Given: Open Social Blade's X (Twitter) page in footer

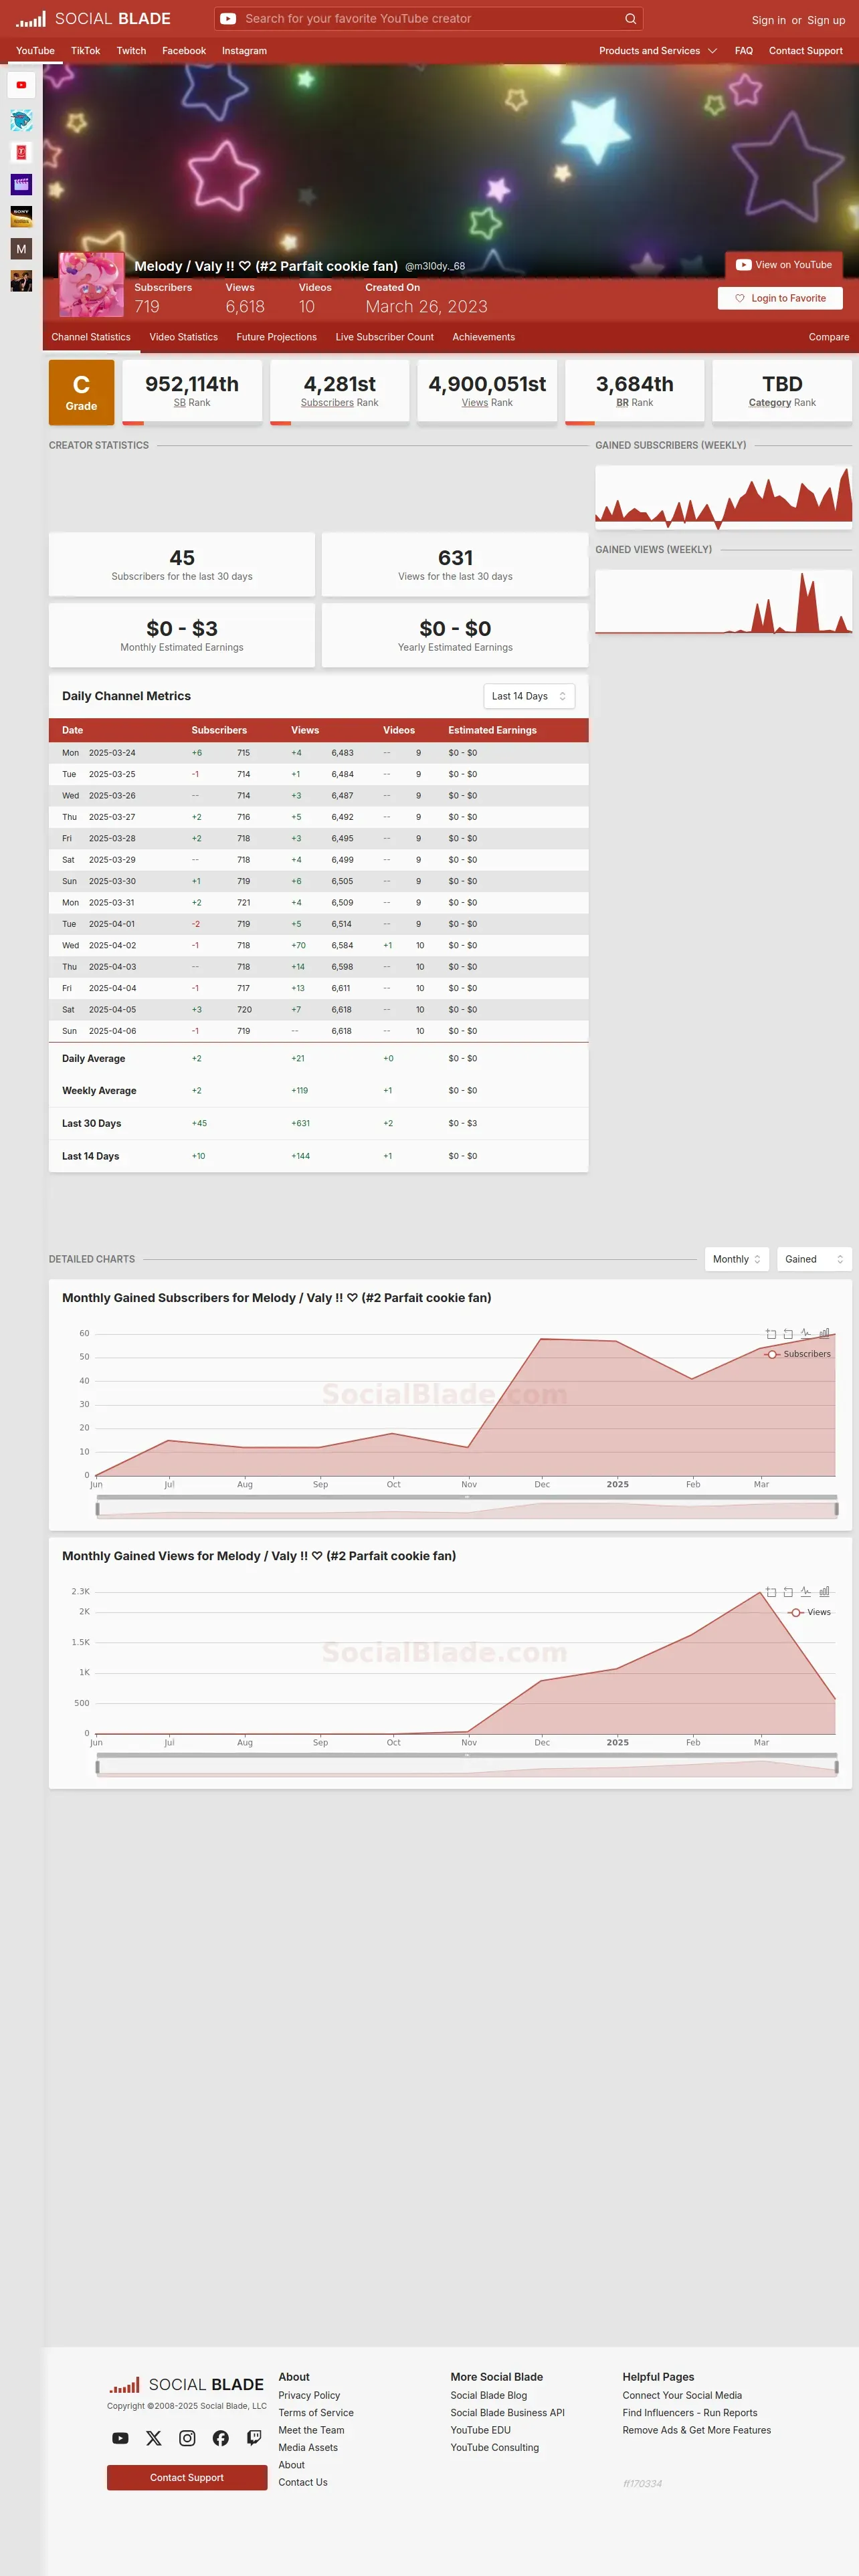Looking at the screenshot, I should pyautogui.click(x=154, y=2438).
